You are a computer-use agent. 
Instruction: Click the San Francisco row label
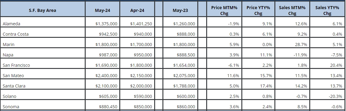click(16, 65)
